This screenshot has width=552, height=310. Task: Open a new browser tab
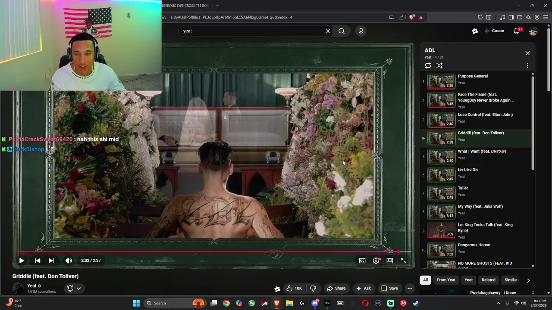[218, 6]
